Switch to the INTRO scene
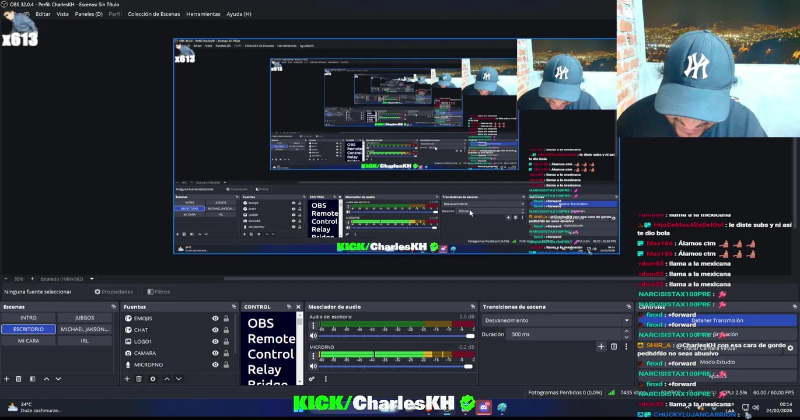The height and width of the screenshot is (420, 800). point(29,318)
